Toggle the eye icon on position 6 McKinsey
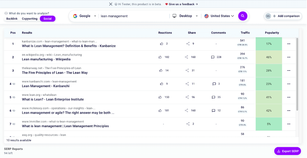 pos(14,111)
